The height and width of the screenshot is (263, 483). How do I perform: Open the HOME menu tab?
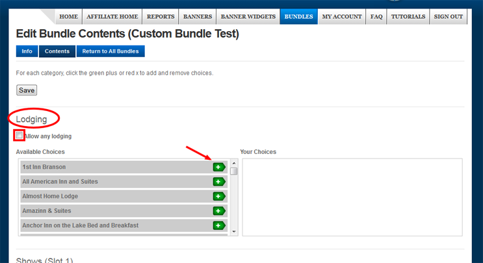pyautogui.click(x=68, y=17)
